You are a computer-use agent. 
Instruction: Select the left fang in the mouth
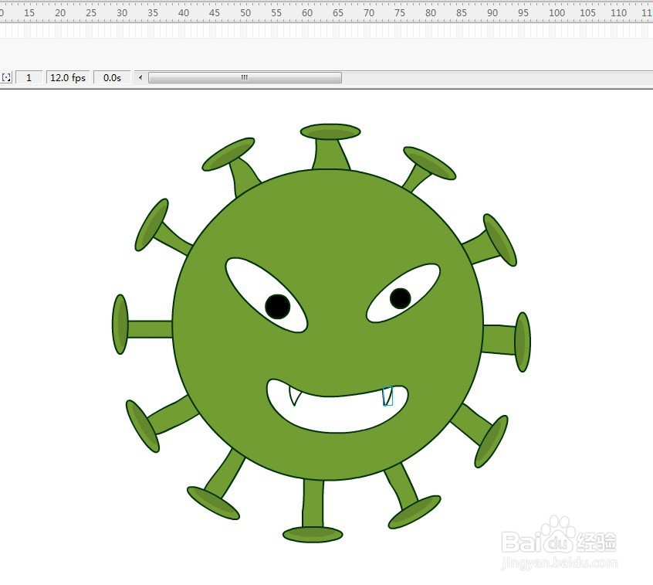pos(294,396)
